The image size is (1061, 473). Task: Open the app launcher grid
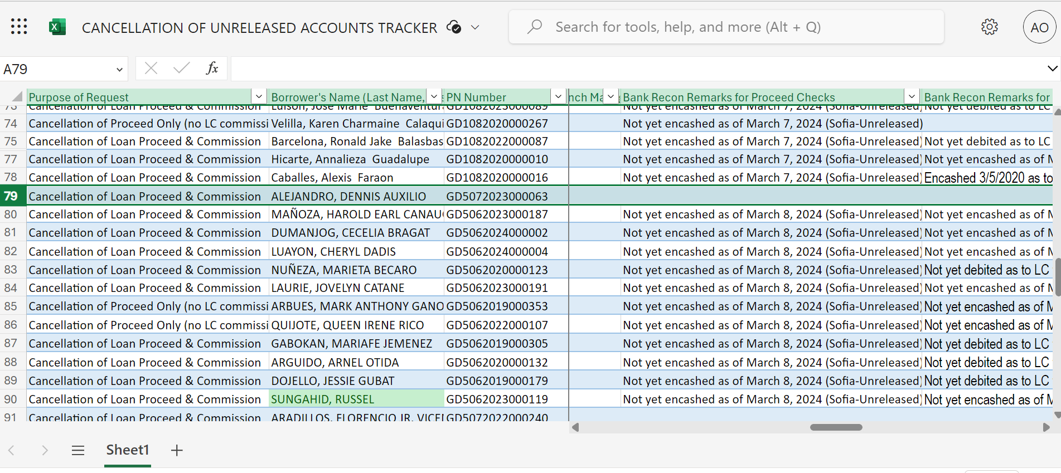pos(19,27)
